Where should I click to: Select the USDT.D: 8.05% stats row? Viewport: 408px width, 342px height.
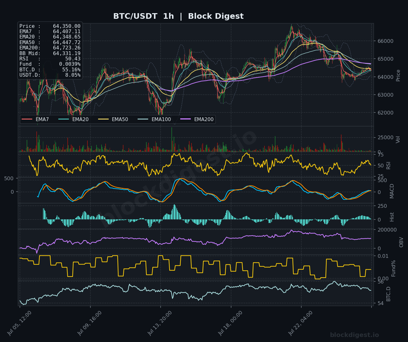click(50, 75)
